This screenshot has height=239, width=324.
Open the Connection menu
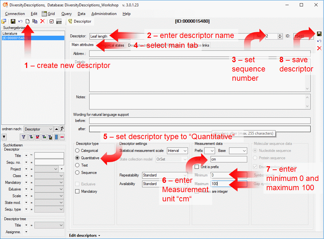click(15, 14)
